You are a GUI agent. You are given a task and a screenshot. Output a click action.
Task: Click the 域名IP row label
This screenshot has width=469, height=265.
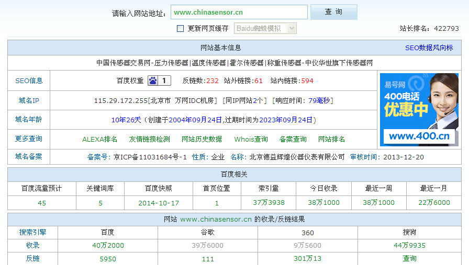pos(29,101)
